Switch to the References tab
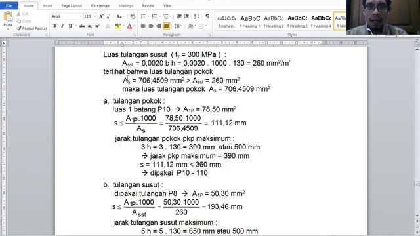The width and height of the screenshot is (420, 236). pyautogui.click(x=100, y=5)
